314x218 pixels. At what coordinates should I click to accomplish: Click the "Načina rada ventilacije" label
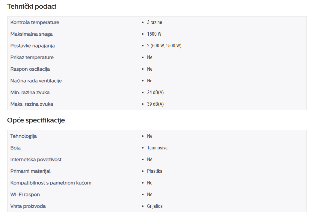[x=36, y=81]
